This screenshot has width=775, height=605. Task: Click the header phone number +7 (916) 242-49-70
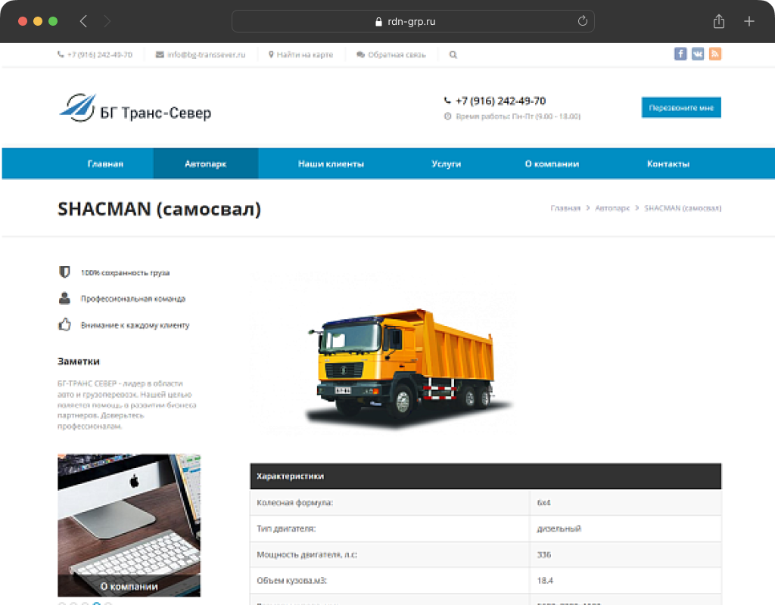pos(500,101)
